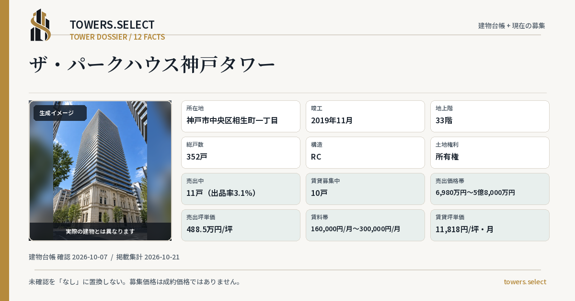The width and height of the screenshot is (575, 301).
Task: Open the towers.select footer link
Action: pyautogui.click(x=525, y=282)
